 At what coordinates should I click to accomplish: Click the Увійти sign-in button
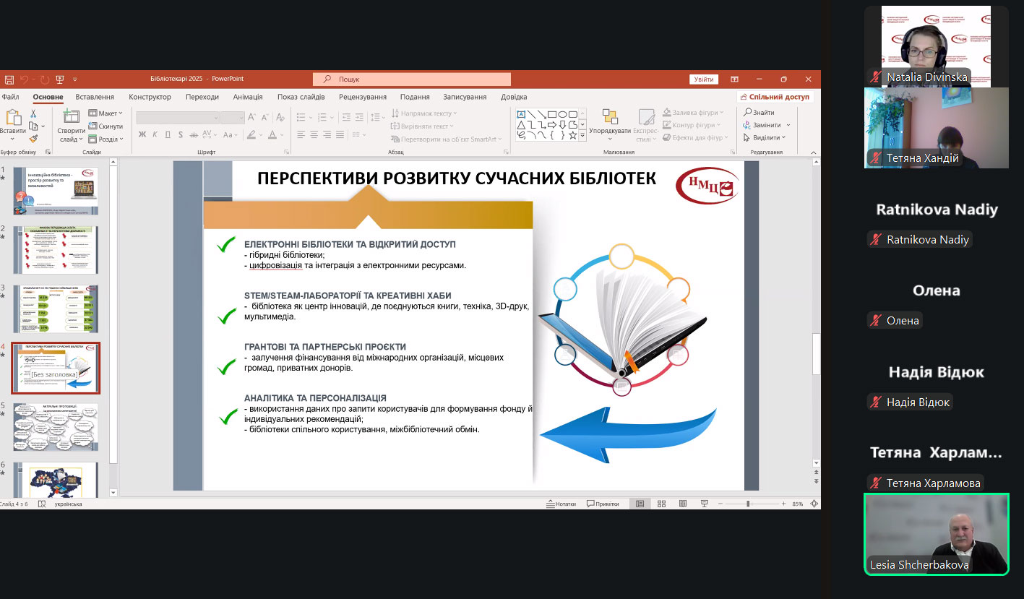(703, 79)
